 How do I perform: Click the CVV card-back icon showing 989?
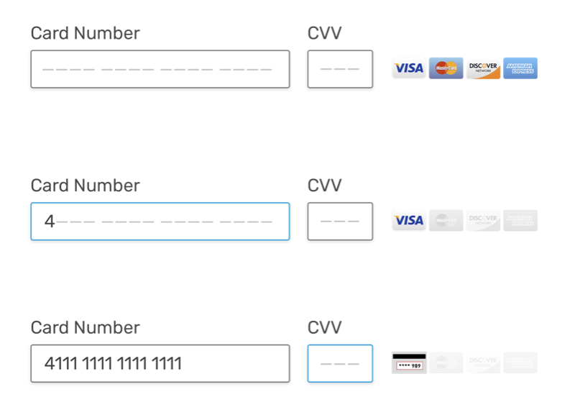tap(408, 362)
